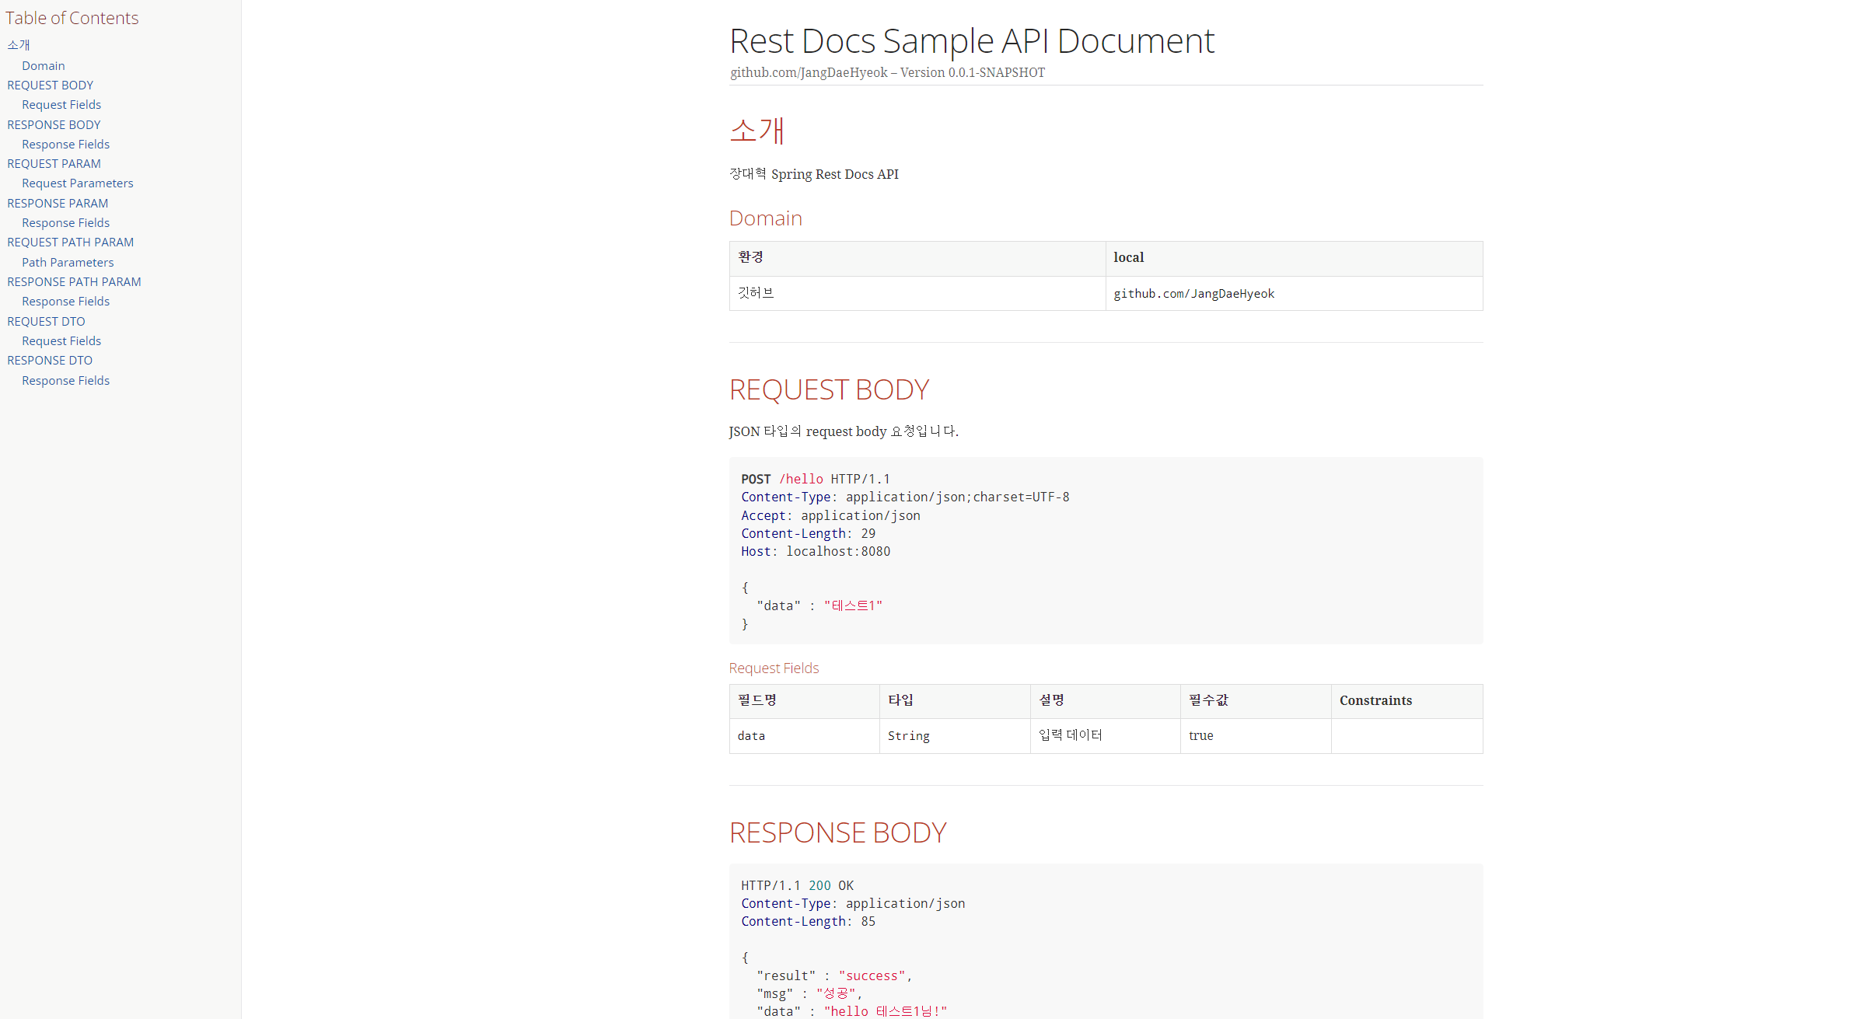Open RESPONSE BODY from the sidebar

pyautogui.click(x=54, y=124)
